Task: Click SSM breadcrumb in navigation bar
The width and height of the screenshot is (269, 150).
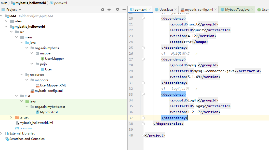Action: 4,3
